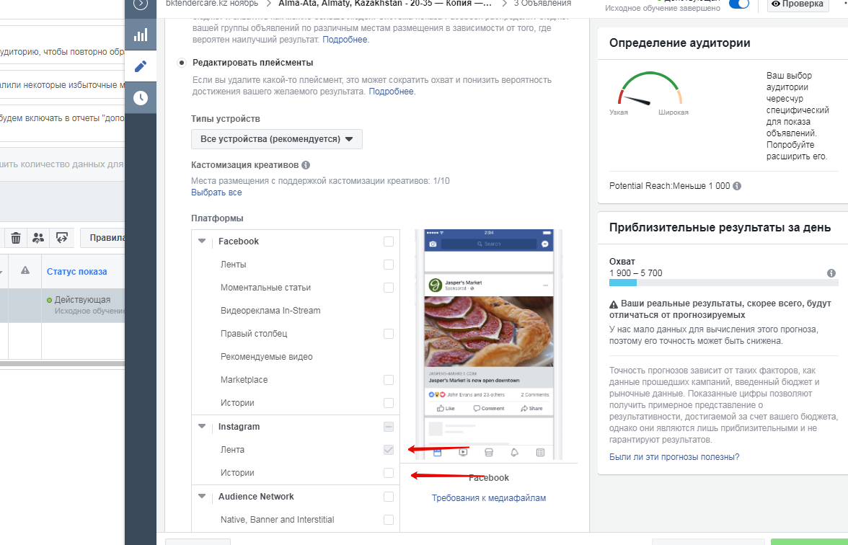Collapse the Facebook platform group
Screen dimensions: 848x545
pyautogui.click(x=203, y=242)
